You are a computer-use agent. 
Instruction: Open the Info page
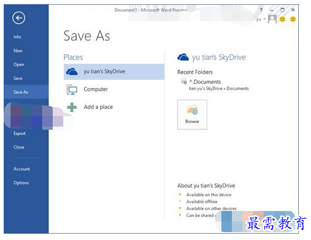(17, 37)
